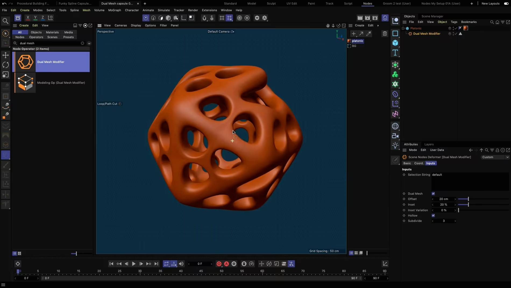Click the Offset value field
The image size is (511, 288).
pos(443,199)
